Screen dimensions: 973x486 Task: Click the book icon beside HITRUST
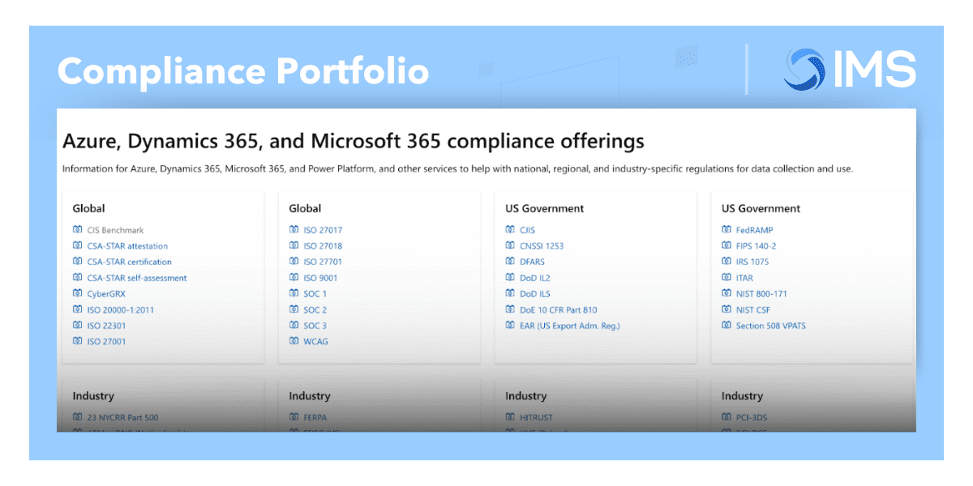pos(511,418)
